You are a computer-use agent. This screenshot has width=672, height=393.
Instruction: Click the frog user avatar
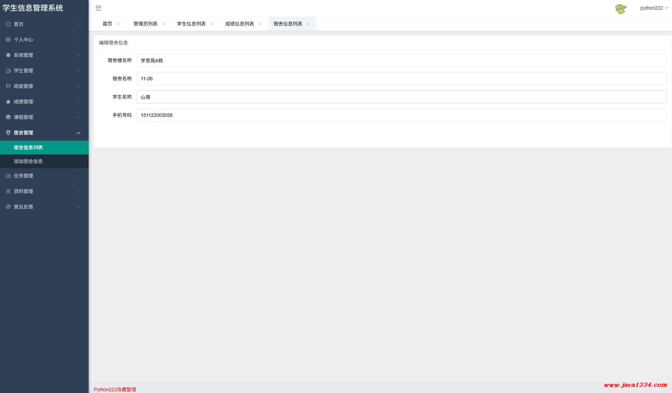[x=621, y=8]
